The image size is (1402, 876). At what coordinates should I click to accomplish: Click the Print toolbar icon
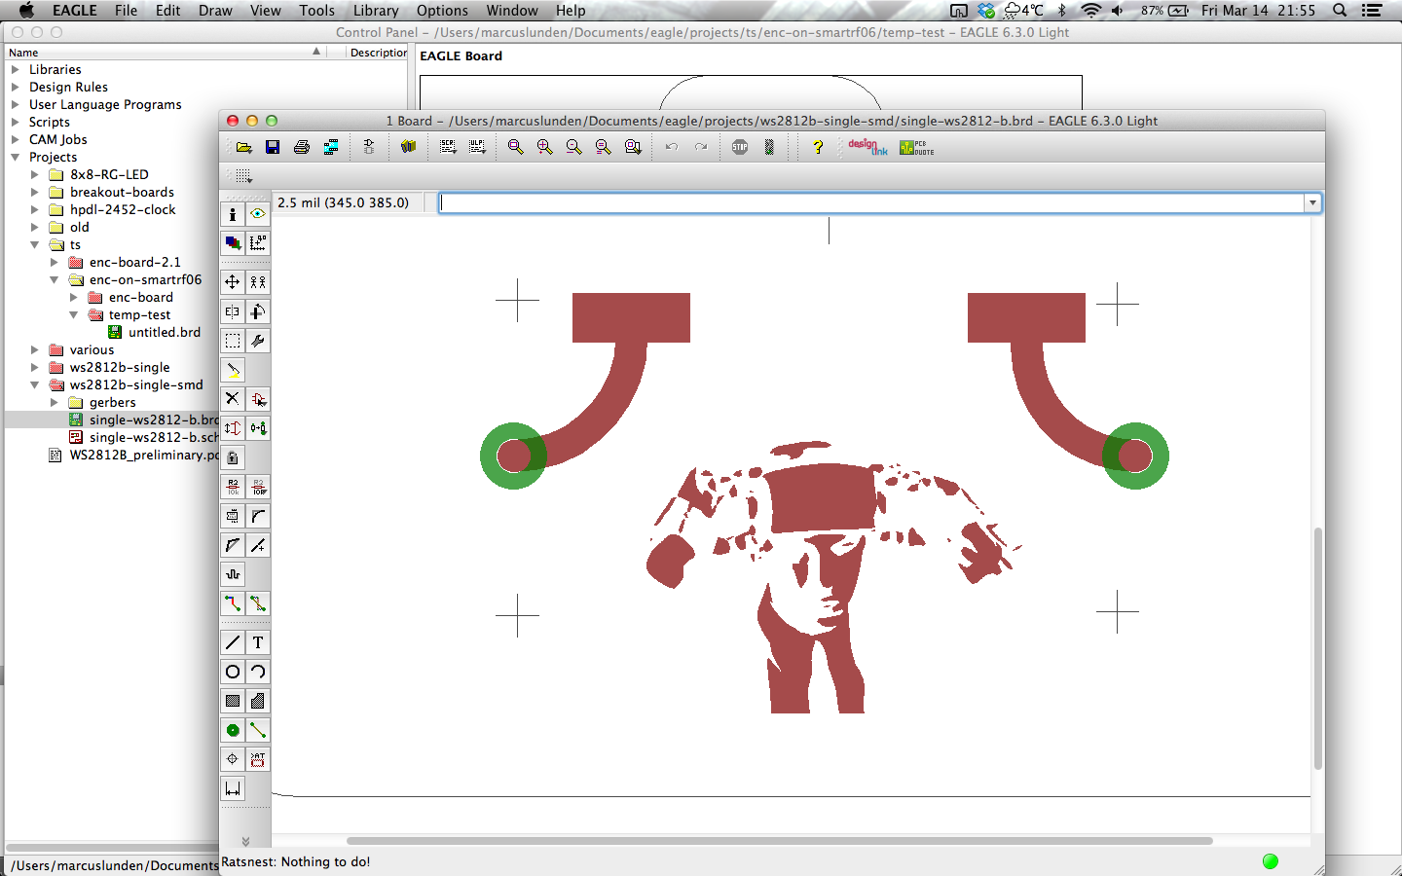click(302, 147)
